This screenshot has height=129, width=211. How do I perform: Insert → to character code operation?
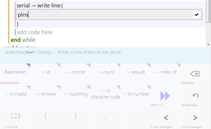click(106, 94)
